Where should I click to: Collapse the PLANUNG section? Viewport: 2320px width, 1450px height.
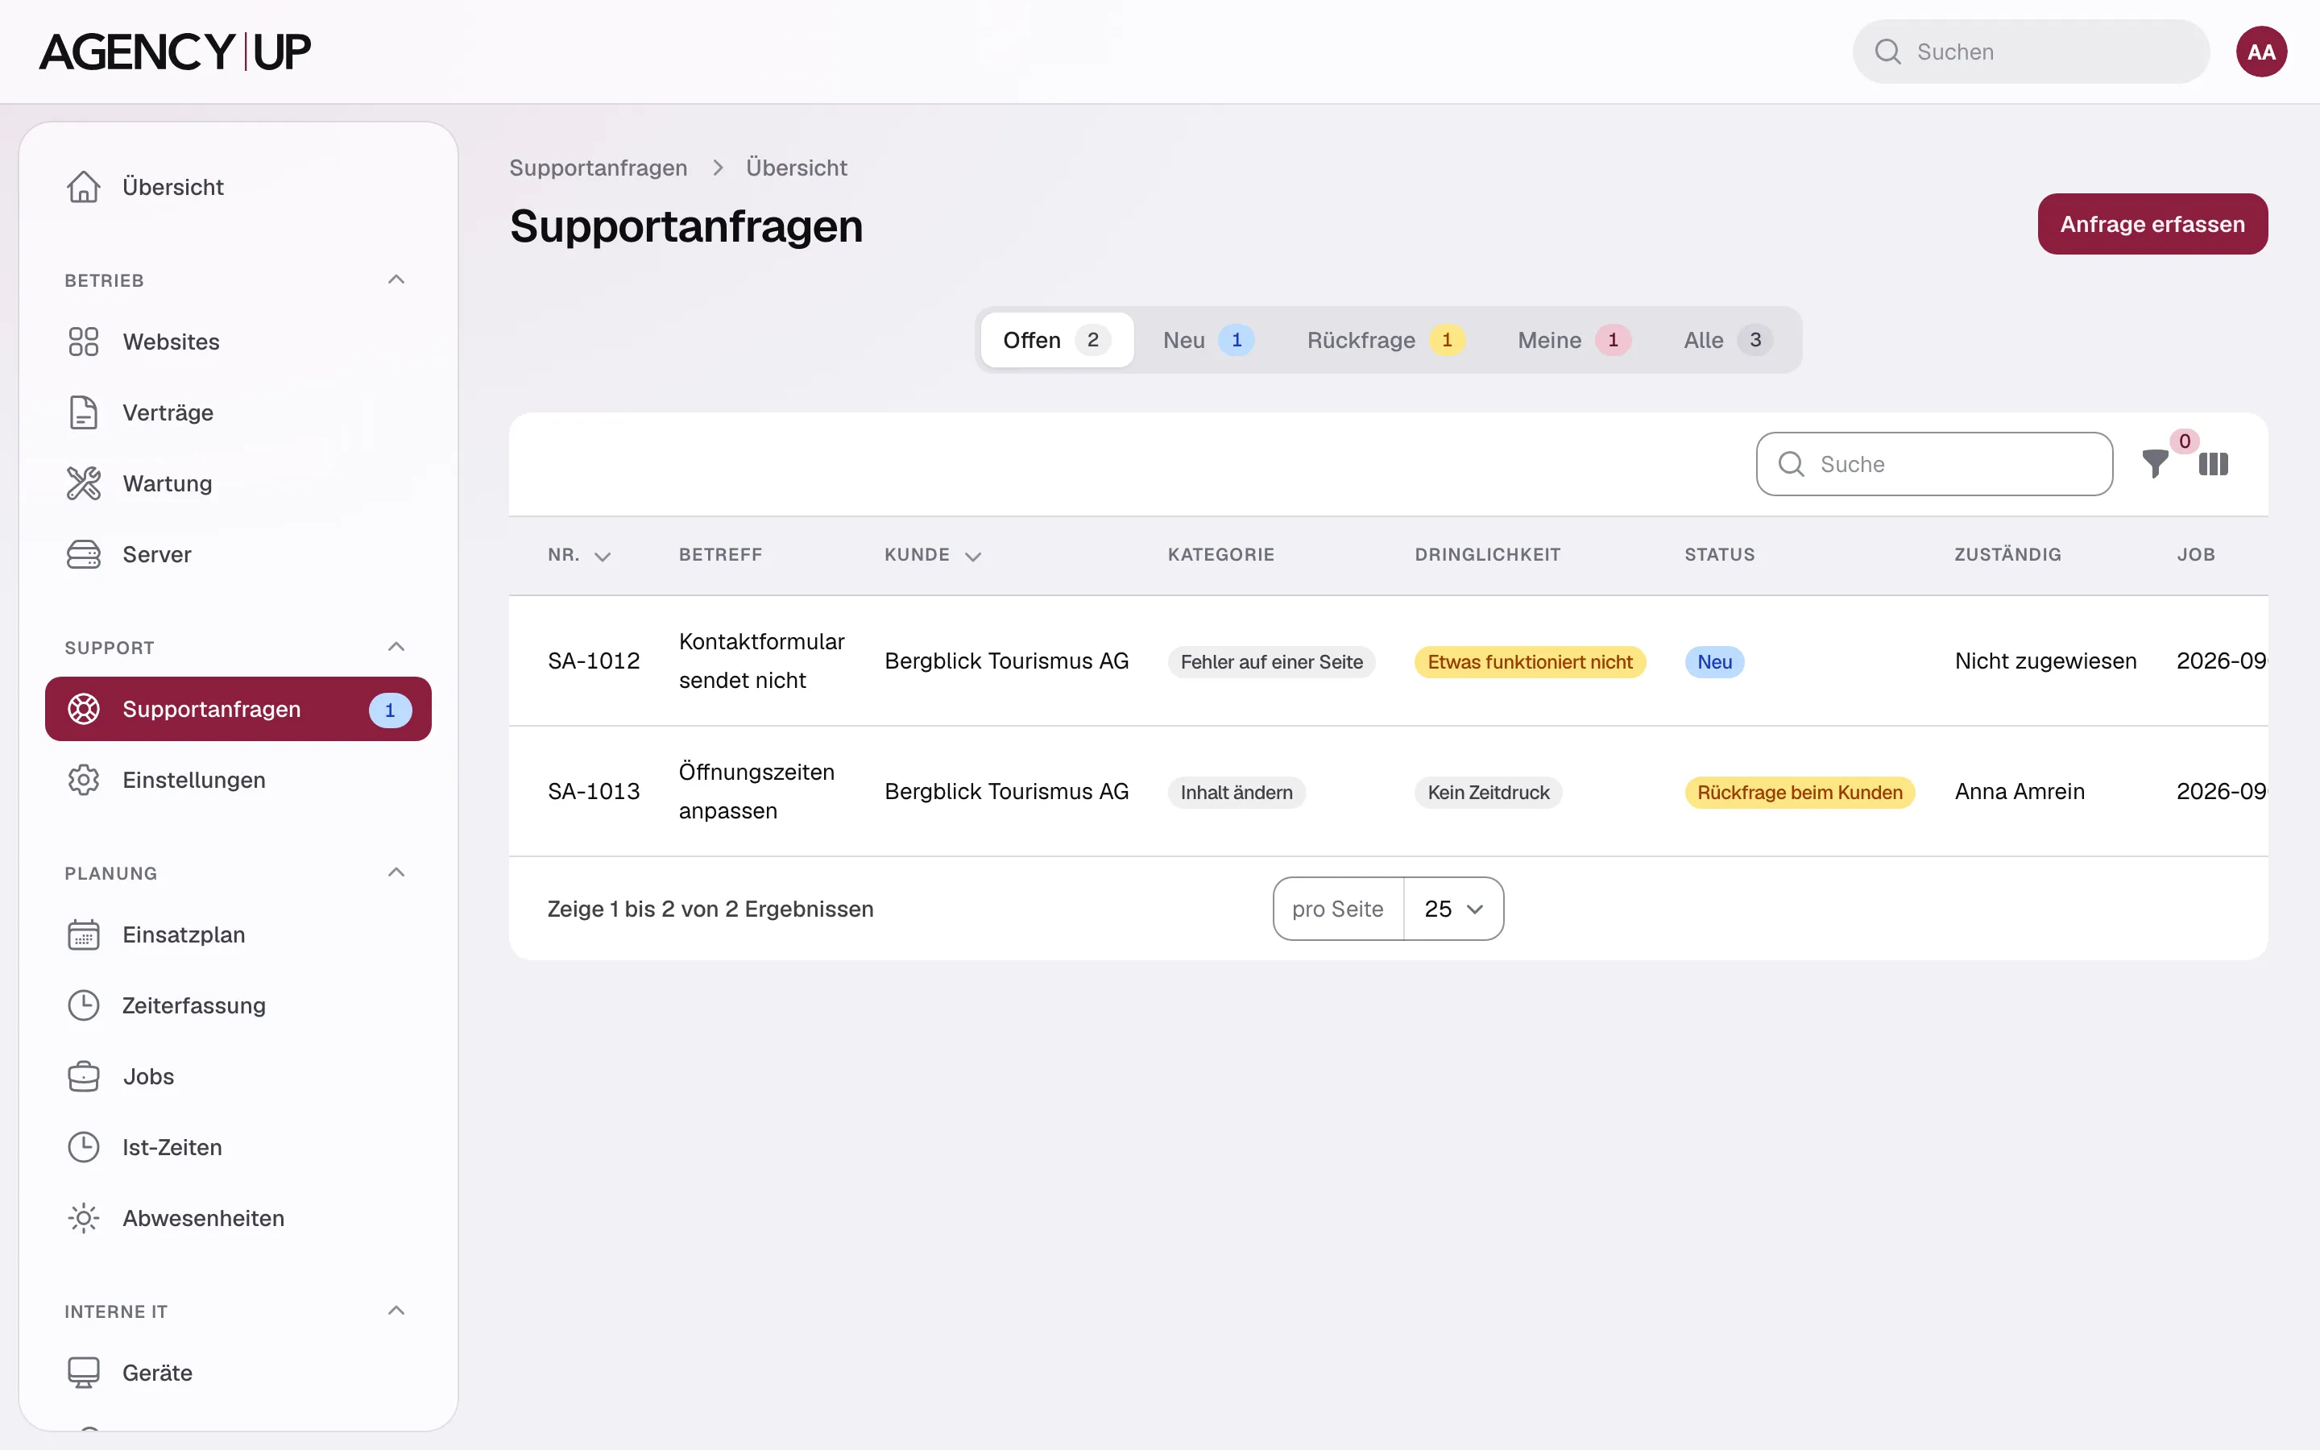click(x=396, y=872)
